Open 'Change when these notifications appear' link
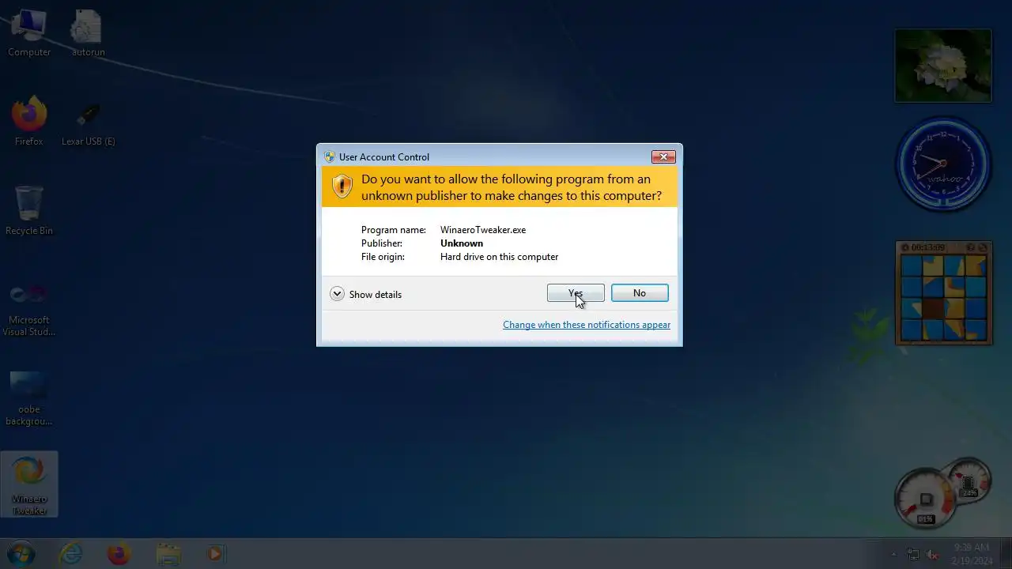Screen dimensions: 1012x569 click(x=587, y=325)
